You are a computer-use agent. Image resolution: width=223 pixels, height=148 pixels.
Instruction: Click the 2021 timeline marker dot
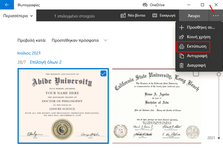point(219,138)
